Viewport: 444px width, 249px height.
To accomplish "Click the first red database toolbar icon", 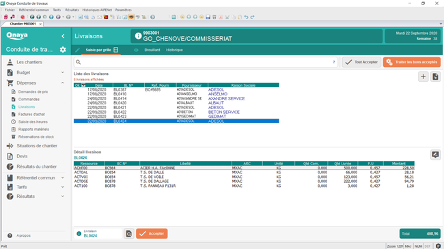I will (6, 17).
